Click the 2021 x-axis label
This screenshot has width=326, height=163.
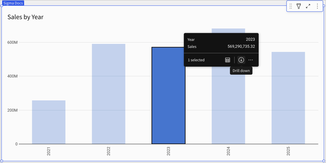click(x=49, y=151)
